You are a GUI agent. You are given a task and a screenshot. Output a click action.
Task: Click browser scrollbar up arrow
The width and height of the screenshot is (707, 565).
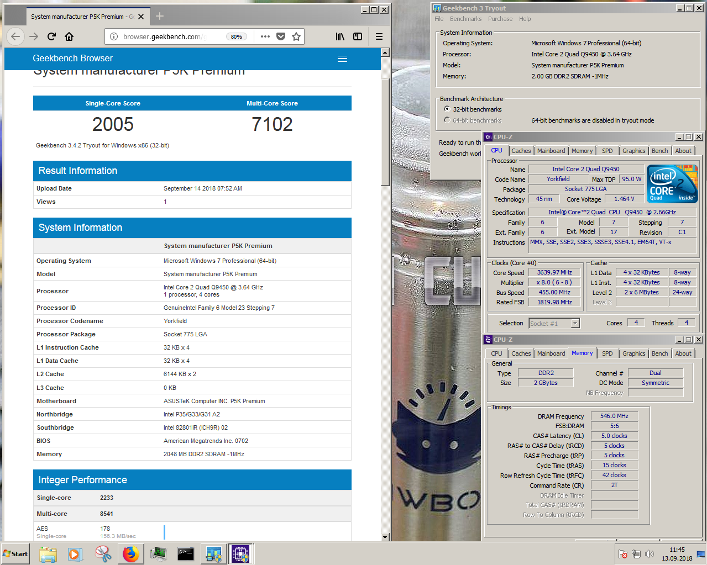pos(385,52)
